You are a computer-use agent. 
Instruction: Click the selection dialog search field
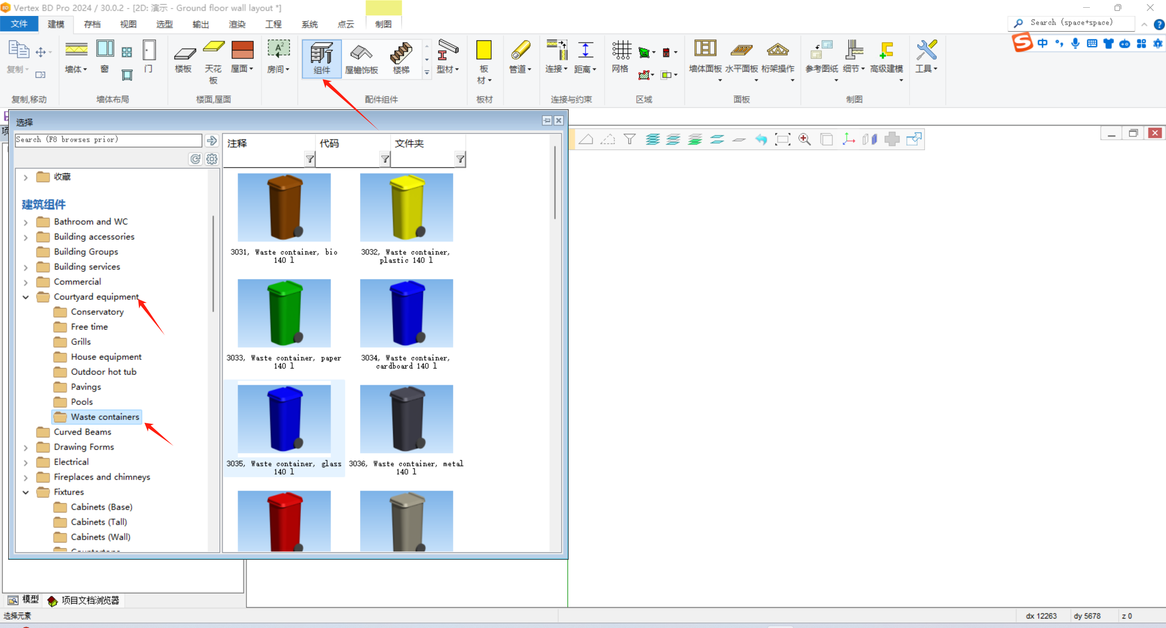(108, 140)
